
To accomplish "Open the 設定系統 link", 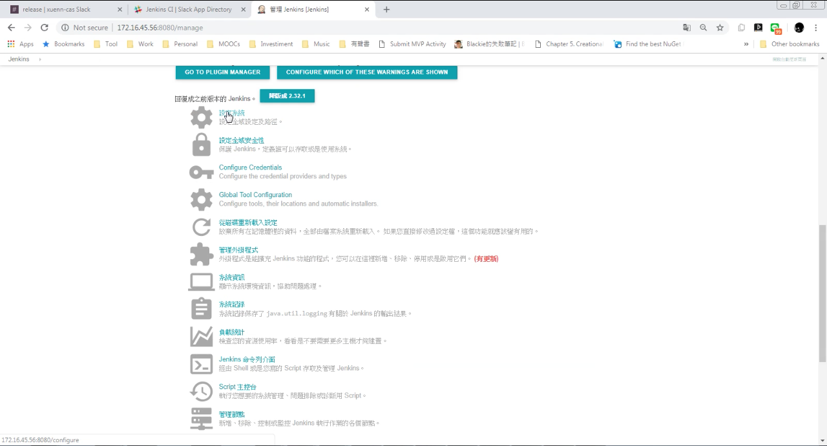I will tap(232, 113).
